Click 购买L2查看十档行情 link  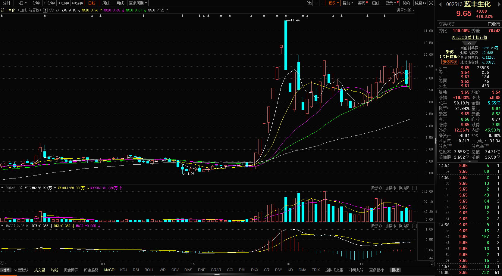469,38
